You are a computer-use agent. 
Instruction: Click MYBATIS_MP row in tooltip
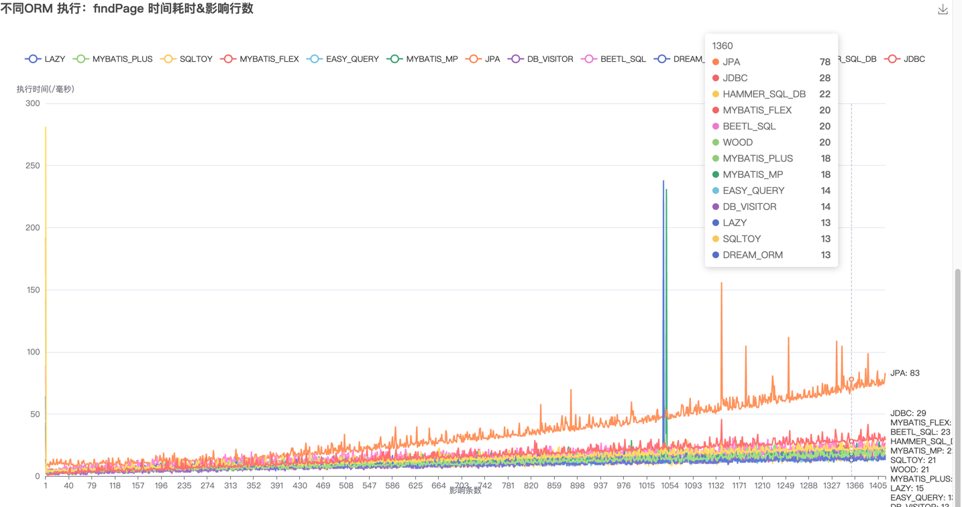coord(771,174)
